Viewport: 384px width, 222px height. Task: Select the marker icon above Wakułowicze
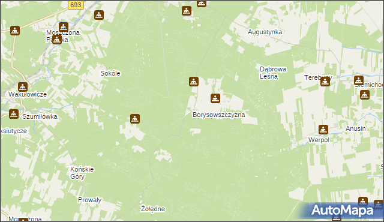tap(23, 87)
